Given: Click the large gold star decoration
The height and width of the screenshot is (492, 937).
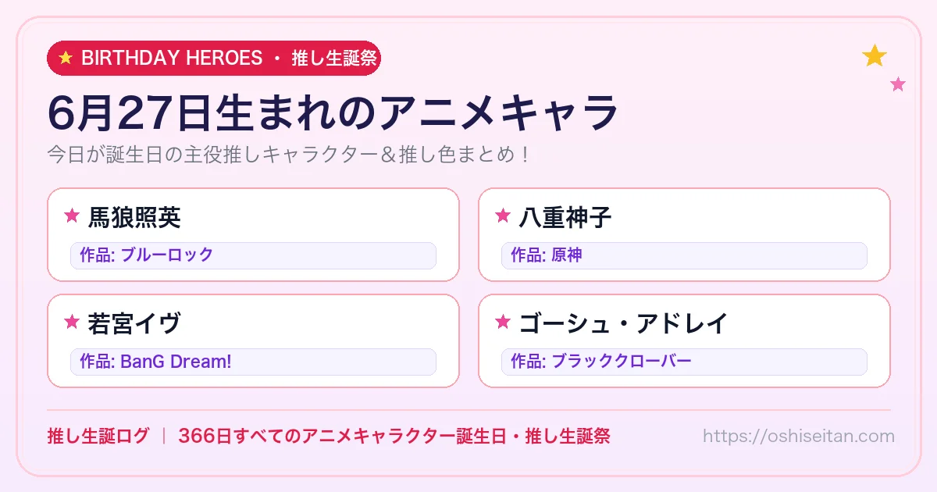Looking at the screenshot, I should [x=875, y=55].
